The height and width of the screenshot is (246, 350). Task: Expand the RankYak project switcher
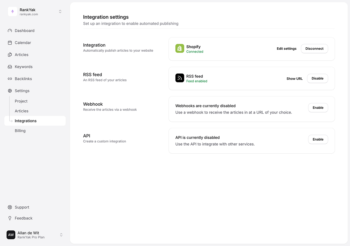(x=60, y=12)
